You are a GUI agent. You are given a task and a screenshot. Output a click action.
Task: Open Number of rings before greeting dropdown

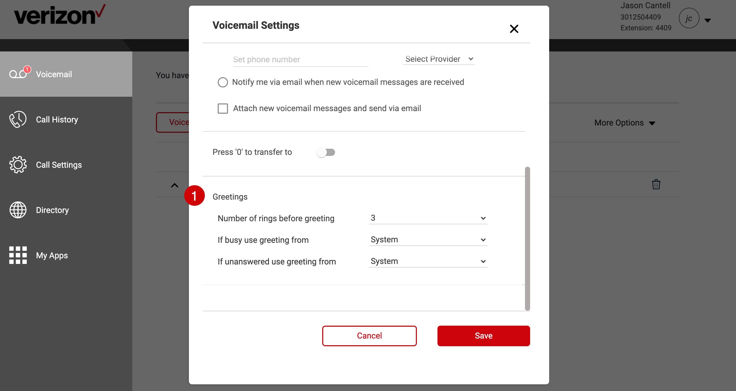coord(428,218)
